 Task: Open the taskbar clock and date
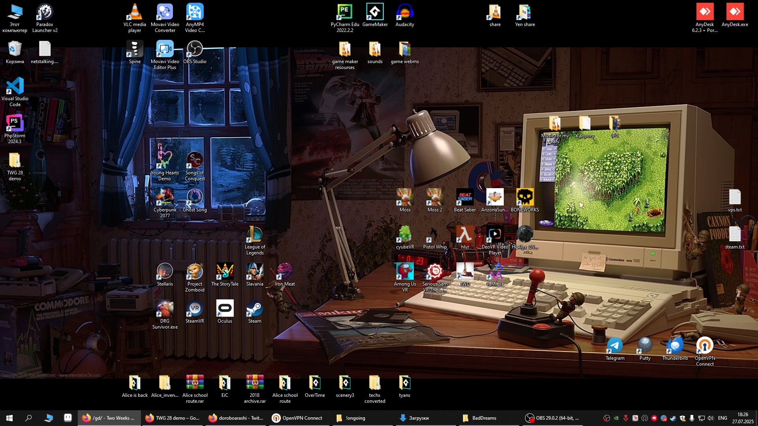tap(743, 418)
